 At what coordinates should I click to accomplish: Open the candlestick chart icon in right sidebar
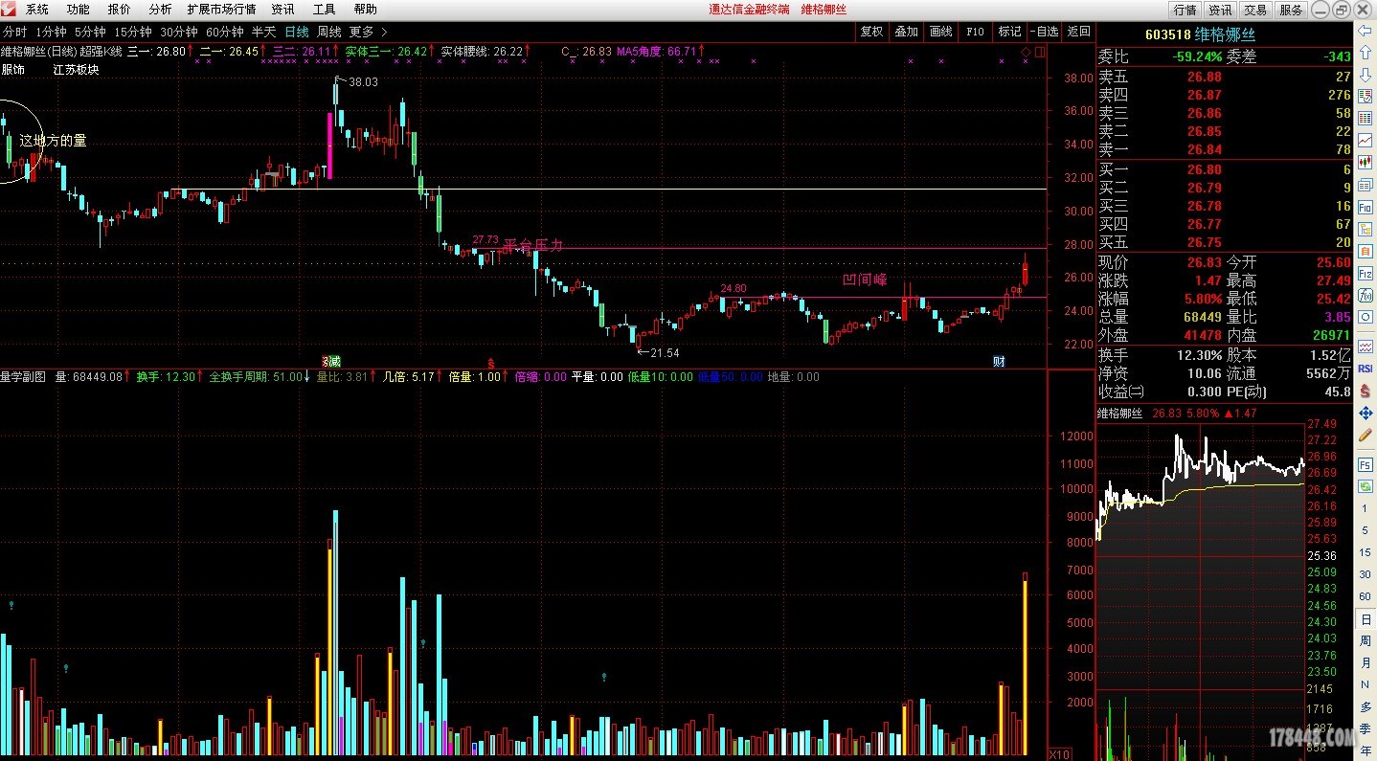click(1365, 162)
